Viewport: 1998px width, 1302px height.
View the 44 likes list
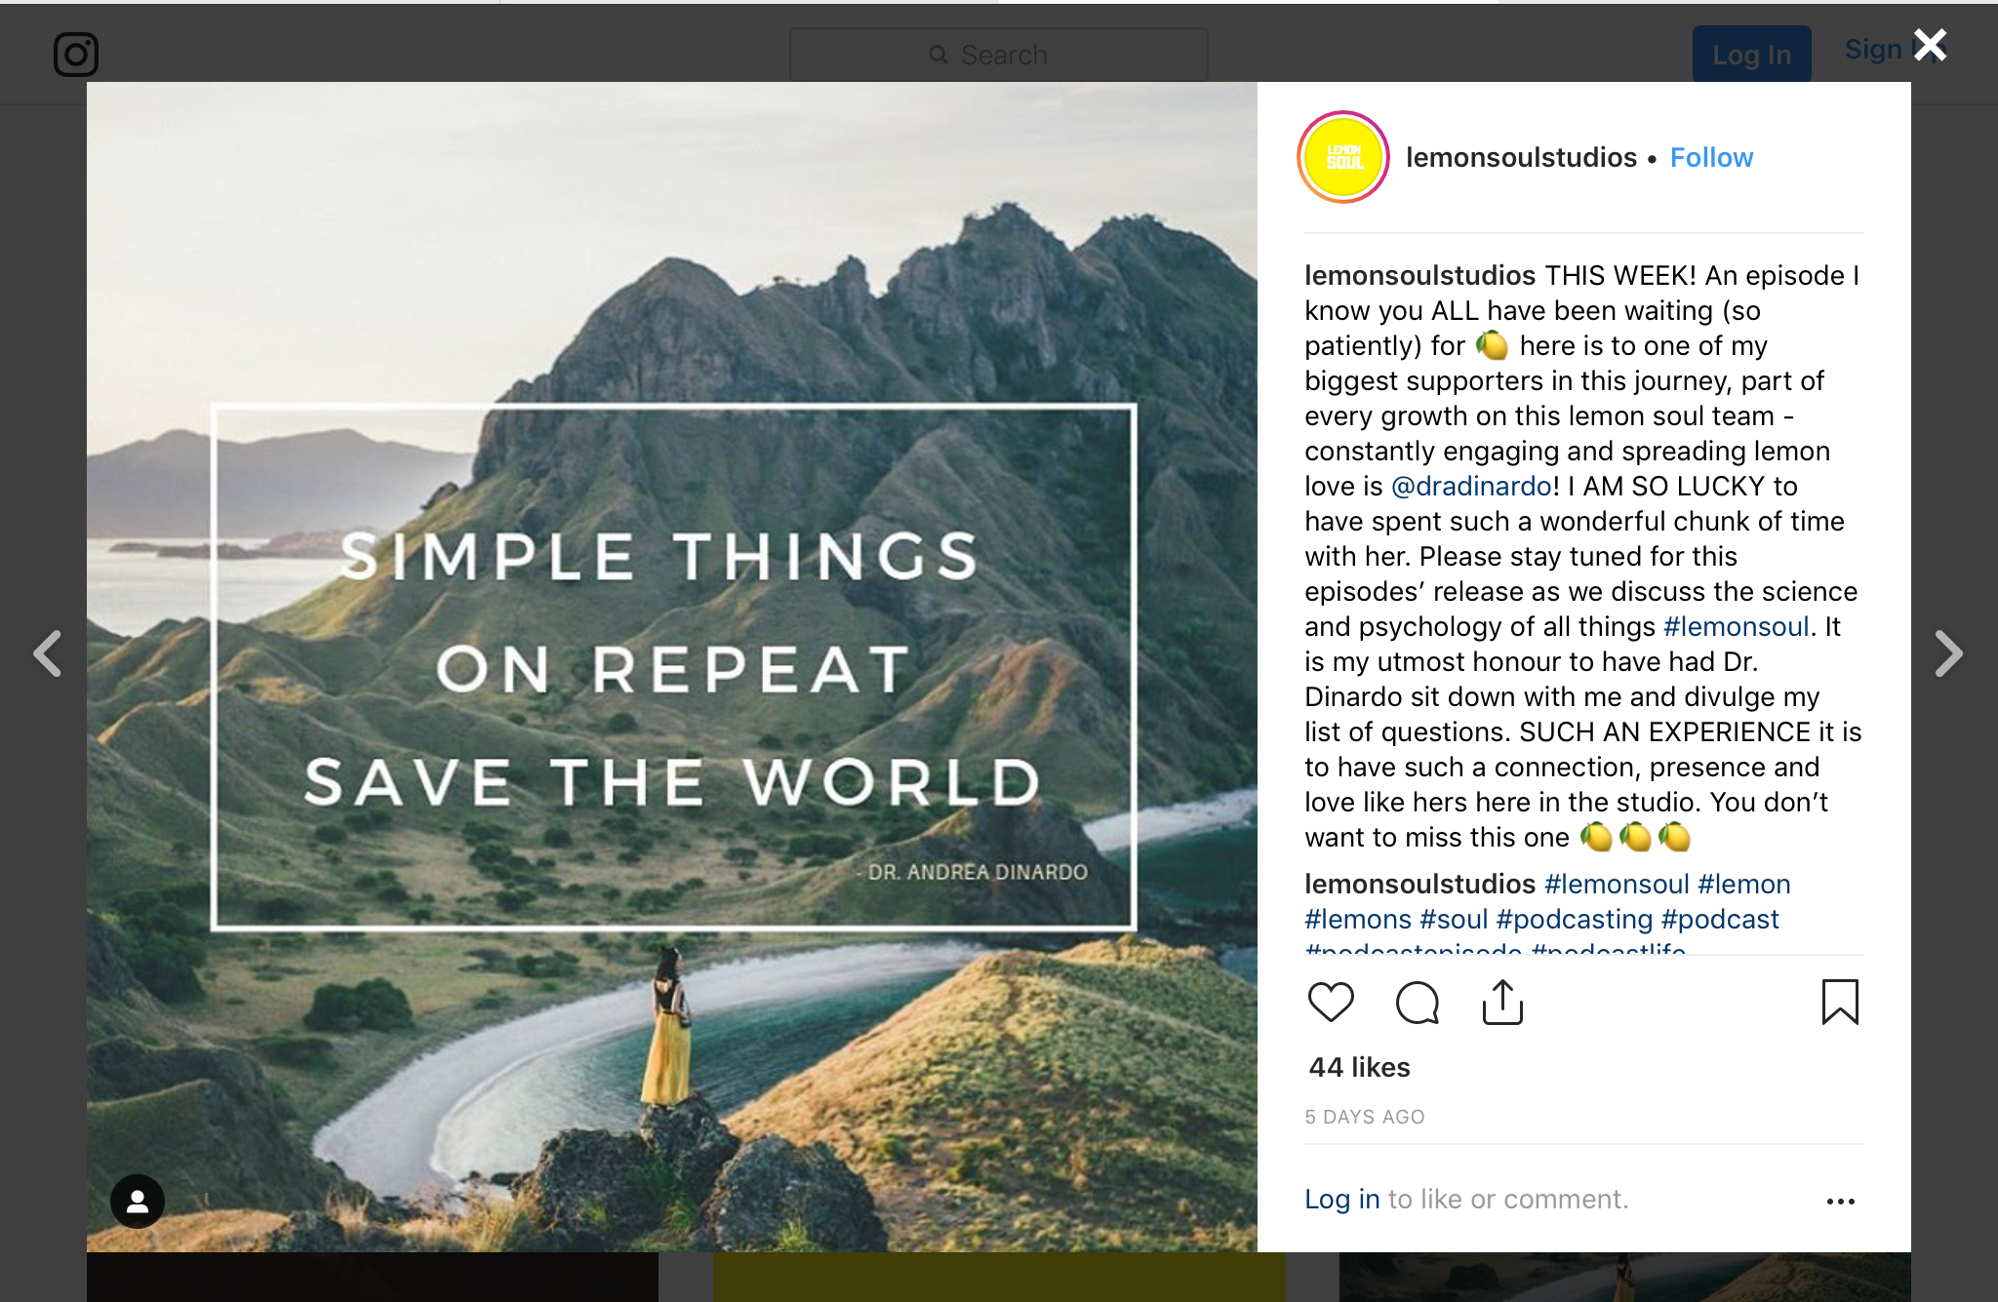1359,1068
